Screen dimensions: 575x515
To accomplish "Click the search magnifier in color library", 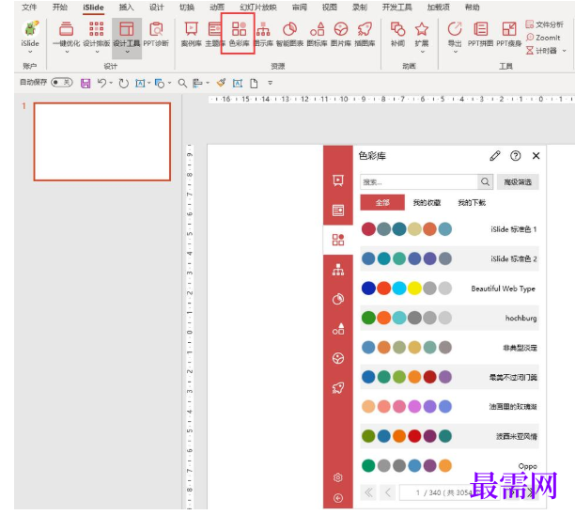I will pyautogui.click(x=485, y=182).
